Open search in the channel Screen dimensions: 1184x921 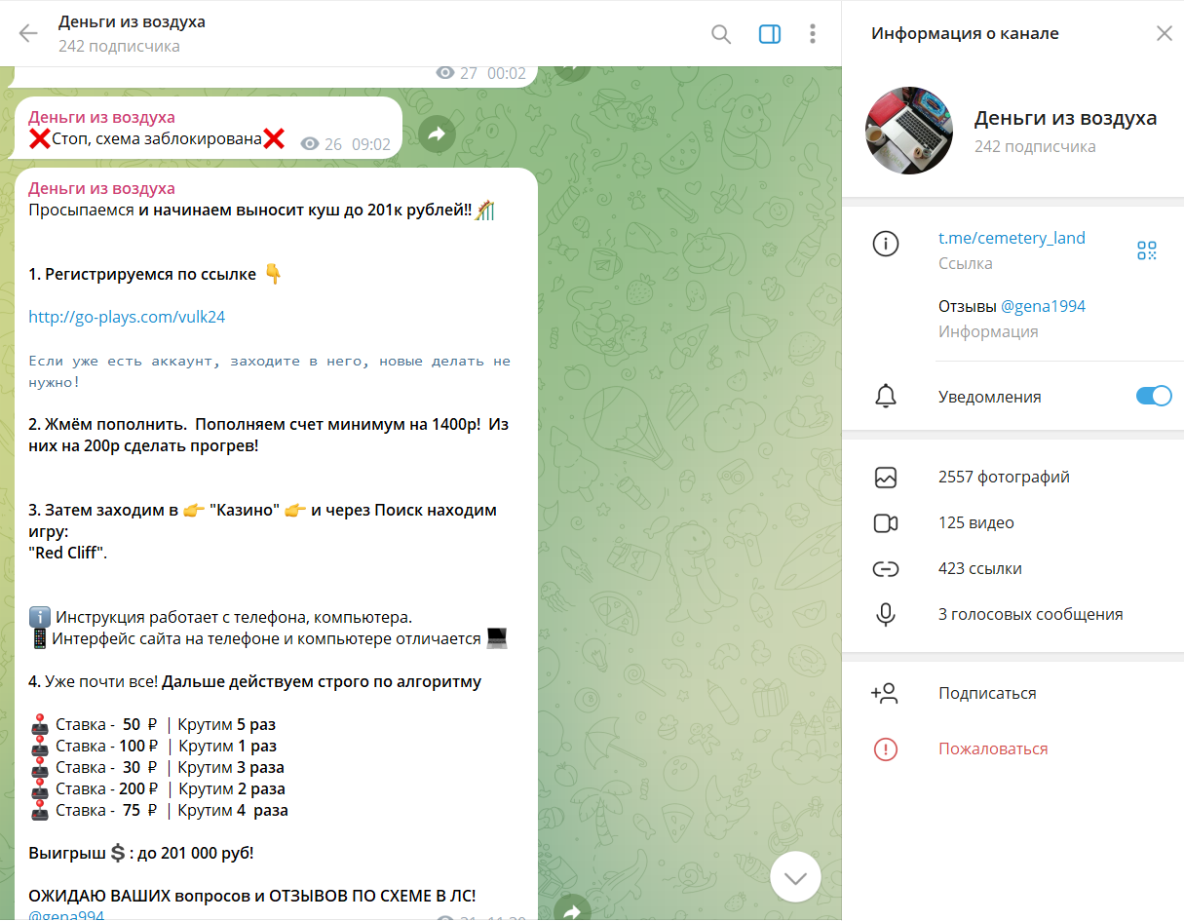tap(721, 34)
